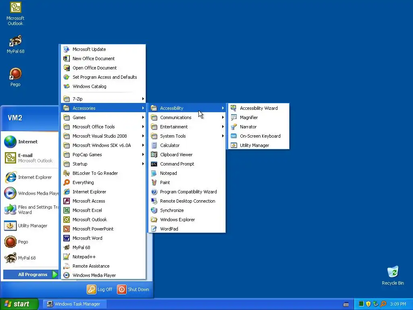Image resolution: width=413 pixels, height=310 pixels.
Task: Expand the Entertainment submenu arrow
Action: tap(223, 127)
